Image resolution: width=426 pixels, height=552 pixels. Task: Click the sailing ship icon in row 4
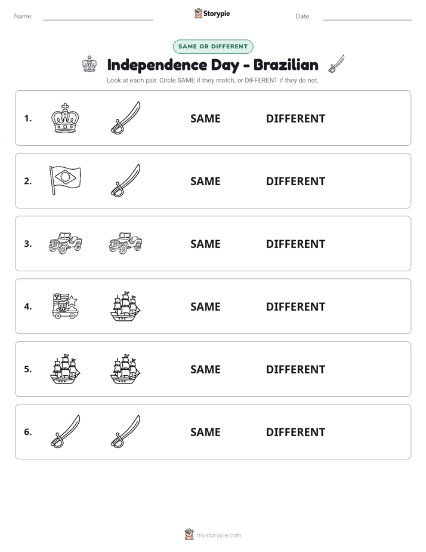click(125, 306)
